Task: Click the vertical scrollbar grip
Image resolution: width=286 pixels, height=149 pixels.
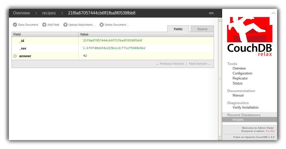Action: [x=220, y=79]
